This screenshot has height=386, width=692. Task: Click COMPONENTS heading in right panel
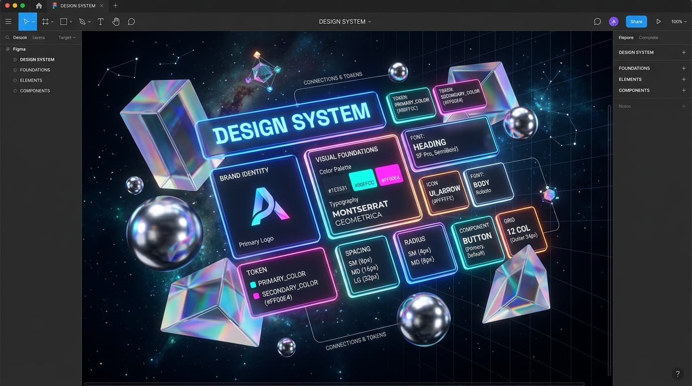pos(634,90)
